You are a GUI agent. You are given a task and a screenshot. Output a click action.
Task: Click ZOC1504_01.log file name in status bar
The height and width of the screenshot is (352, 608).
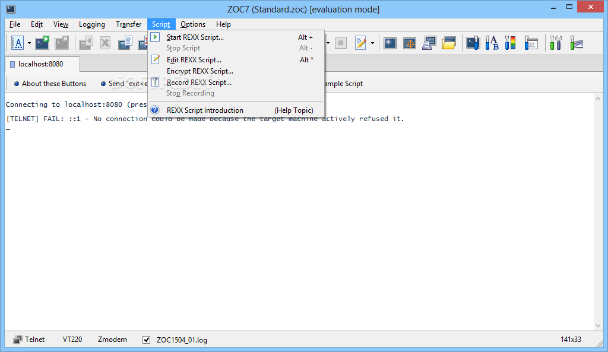coord(182,340)
